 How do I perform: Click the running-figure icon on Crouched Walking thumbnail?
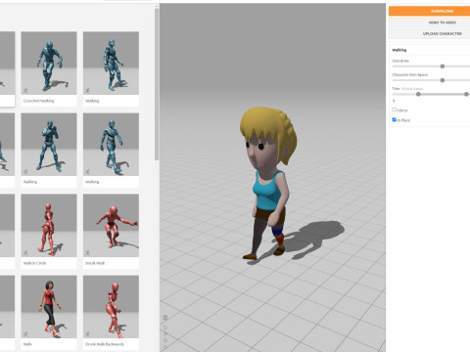click(25, 91)
